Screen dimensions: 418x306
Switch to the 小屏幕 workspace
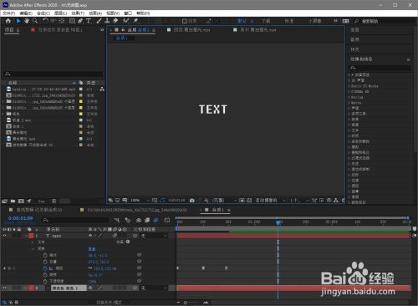pos(314,21)
